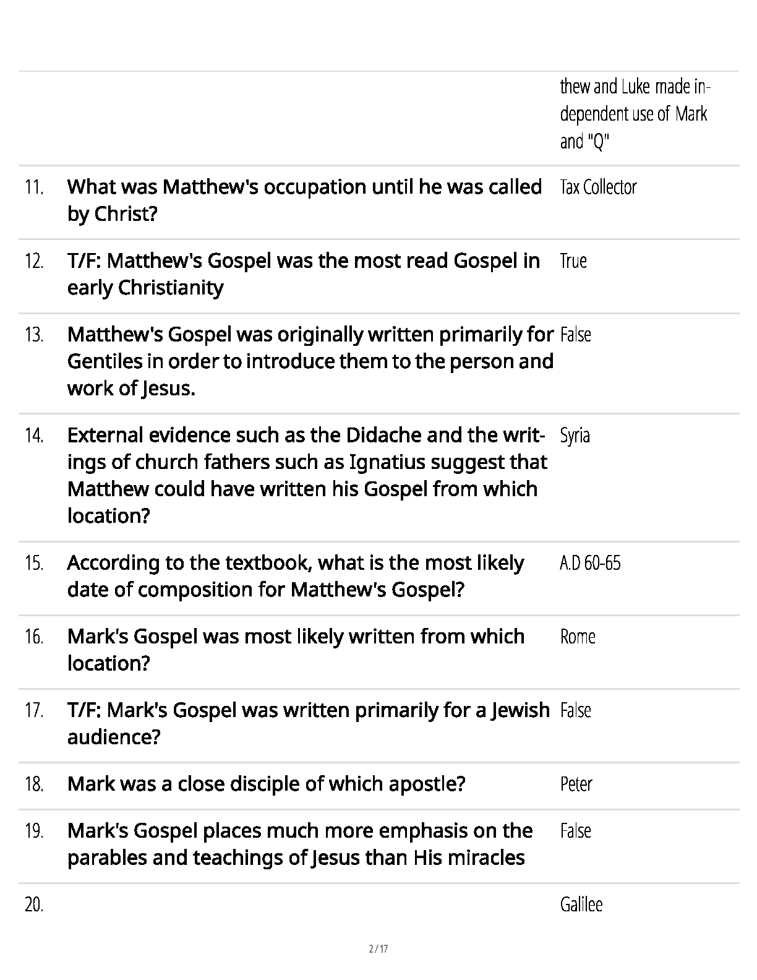Click question 13 about Gentiles
The image size is (757, 980).
tap(309, 361)
